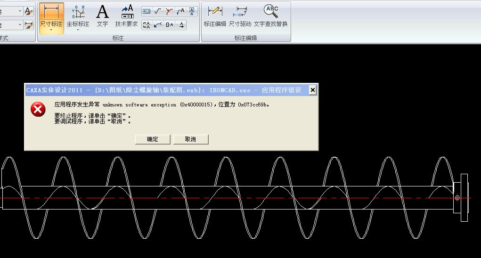Click the 文字 text tool
481x258 pixels.
coord(102,15)
